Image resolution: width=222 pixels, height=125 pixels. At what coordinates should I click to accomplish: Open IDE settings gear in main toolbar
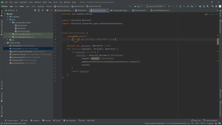click(216, 6)
